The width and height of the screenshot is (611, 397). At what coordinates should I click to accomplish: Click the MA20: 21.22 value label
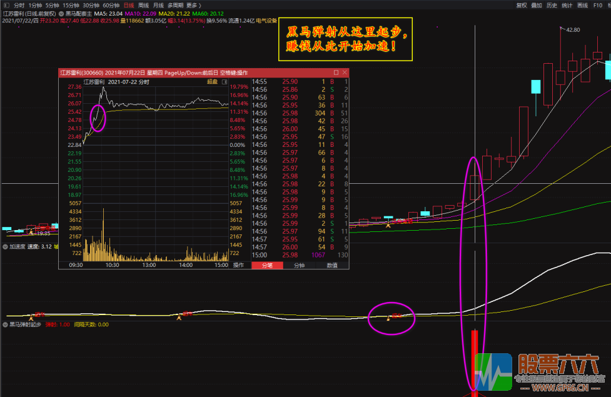[174, 14]
